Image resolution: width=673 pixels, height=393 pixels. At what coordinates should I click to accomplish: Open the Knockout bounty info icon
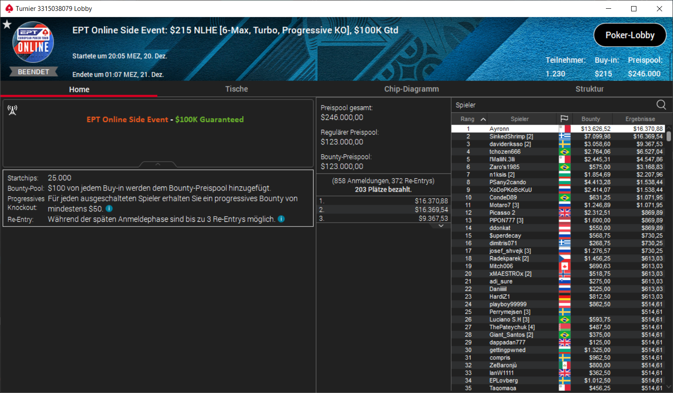pos(109,209)
